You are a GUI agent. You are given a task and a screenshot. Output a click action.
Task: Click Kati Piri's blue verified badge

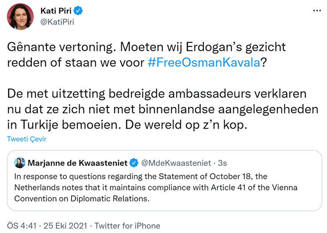tap(79, 10)
